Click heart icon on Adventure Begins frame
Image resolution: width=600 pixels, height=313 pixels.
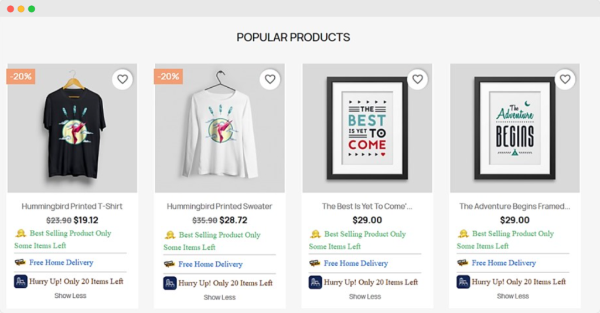[565, 79]
